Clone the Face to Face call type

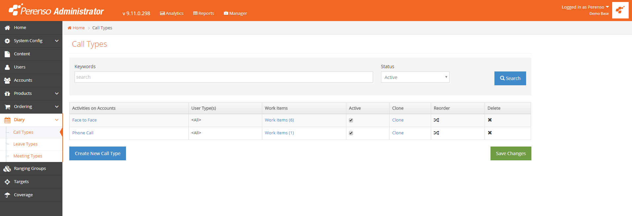398,120
